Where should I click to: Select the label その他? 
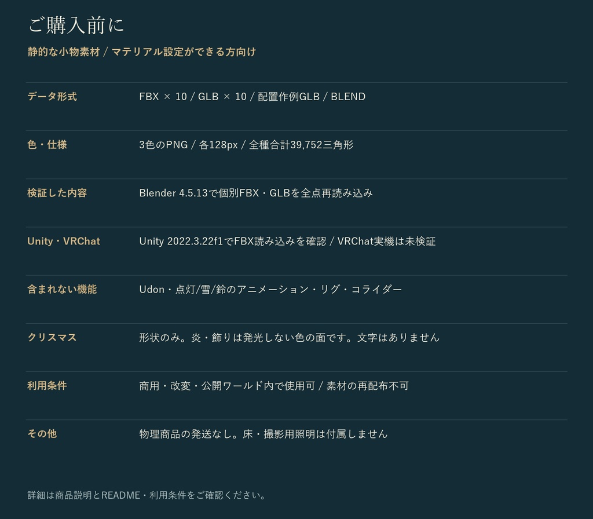(x=42, y=433)
